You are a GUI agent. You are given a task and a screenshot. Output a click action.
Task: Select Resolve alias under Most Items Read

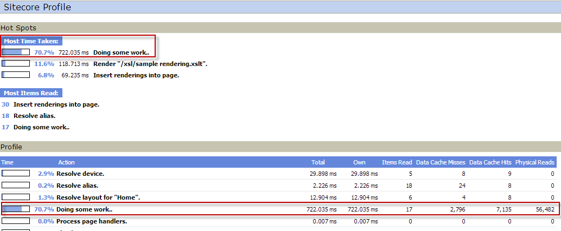coord(34,116)
